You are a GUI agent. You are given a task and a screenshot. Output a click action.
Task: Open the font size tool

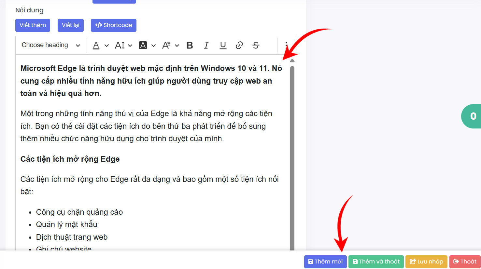pyautogui.click(x=120, y=45)
